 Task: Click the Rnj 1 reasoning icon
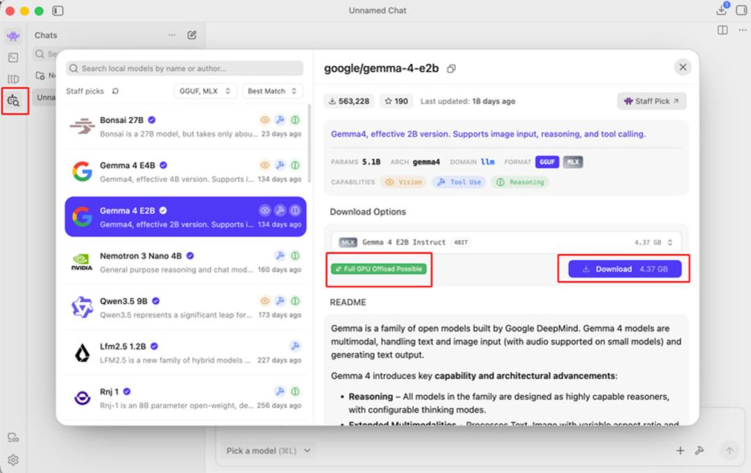[x=296, y=392]
